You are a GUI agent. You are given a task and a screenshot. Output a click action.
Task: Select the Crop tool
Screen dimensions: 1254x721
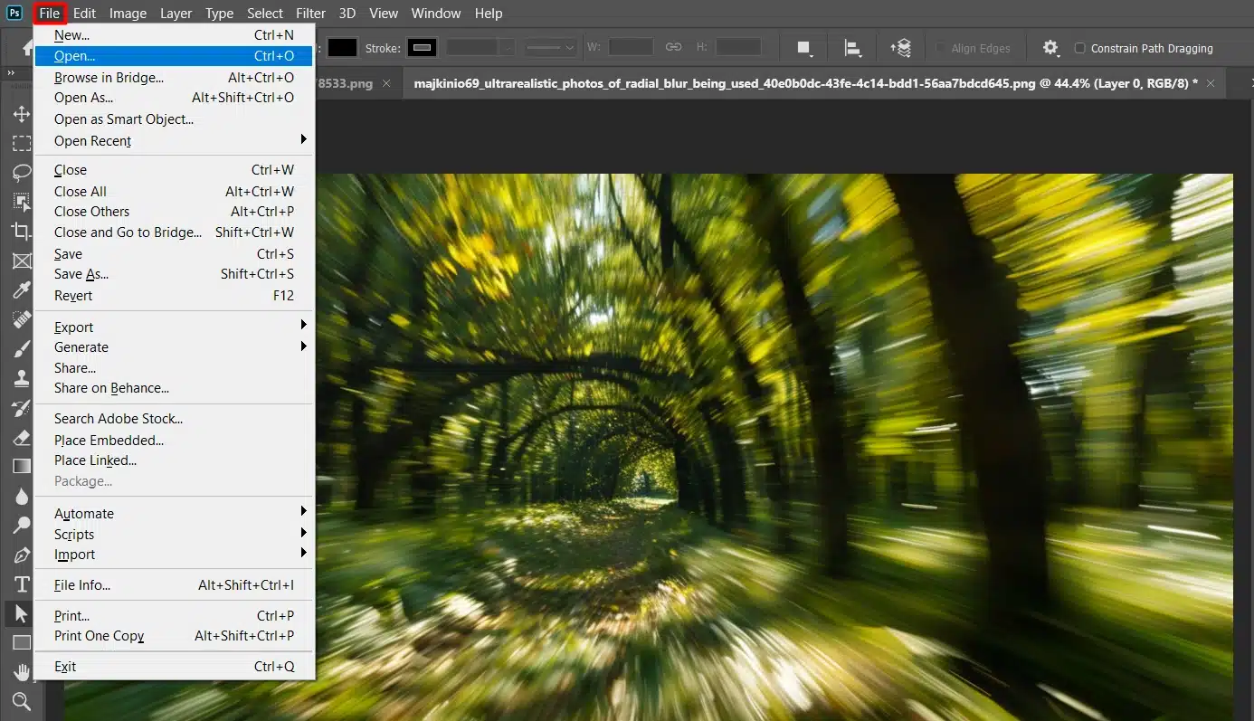(21, 232)
